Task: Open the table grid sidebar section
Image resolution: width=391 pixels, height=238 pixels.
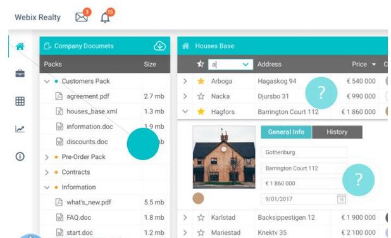Action: (20, 101)
